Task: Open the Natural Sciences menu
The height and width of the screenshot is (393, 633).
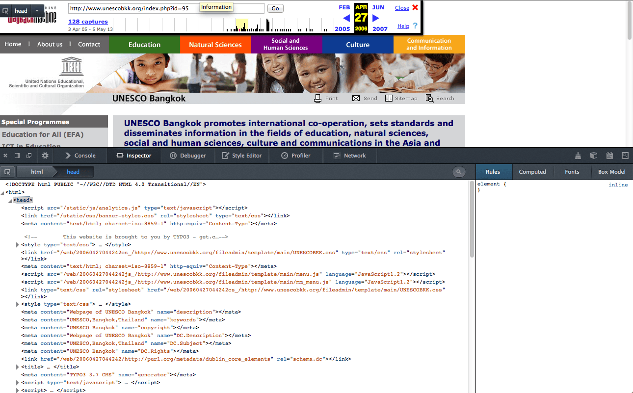Action: 215,45
